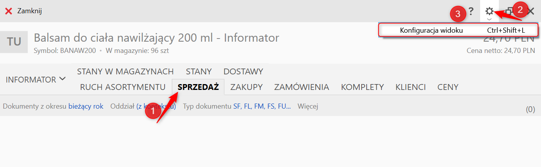Click the TU product type badge
The height and width of the screenshot is (167, 541).
[x=14, y=41]
